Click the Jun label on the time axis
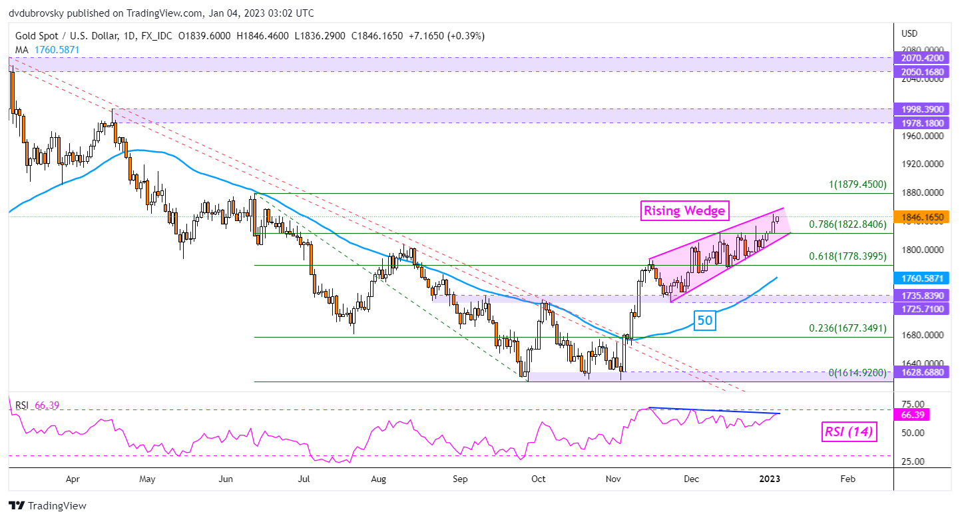 pyautogui.click(x=226, y=479)
